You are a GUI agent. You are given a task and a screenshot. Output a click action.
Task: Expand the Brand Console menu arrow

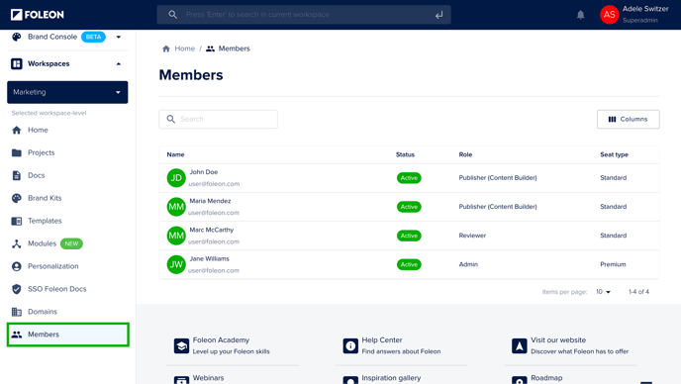(119, 37)
